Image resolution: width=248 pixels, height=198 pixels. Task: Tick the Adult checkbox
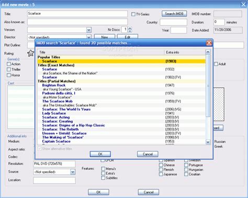tap(216, 64)
